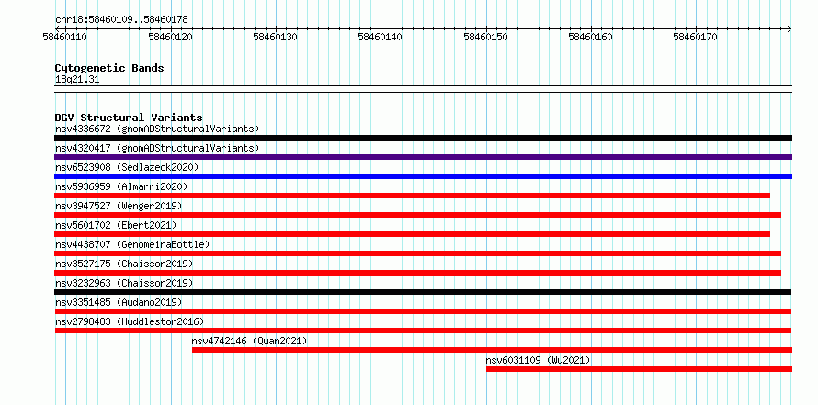The height and width of the screenshot is (405, 818).
Task: Click the 18q21.31 band label
Action: 77,80
